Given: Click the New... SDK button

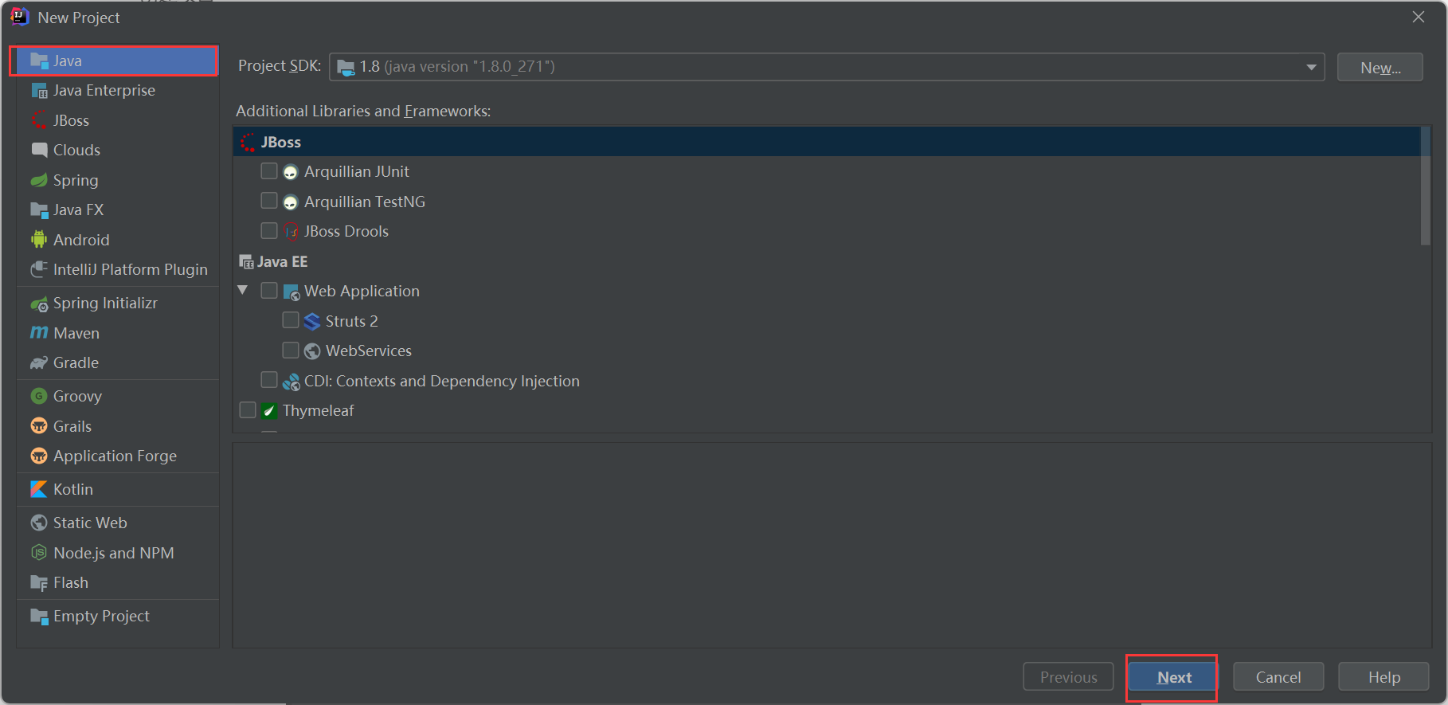Looking at the screenshot, I should click(1380, 68).
